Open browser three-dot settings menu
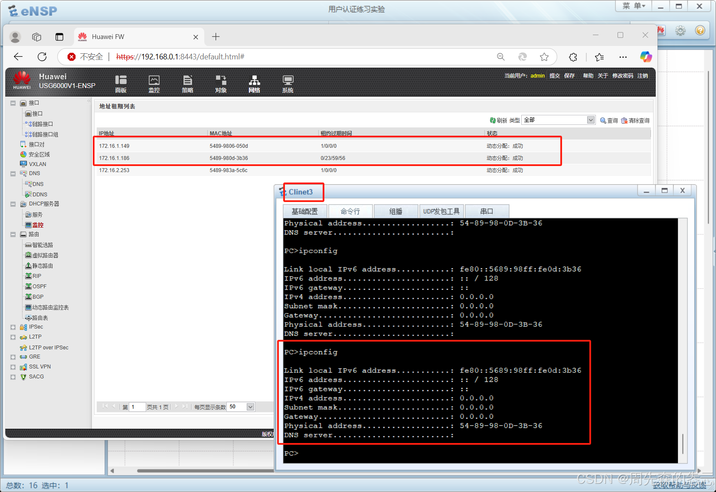This screenshot has width=716, height=492. (623, 57)
